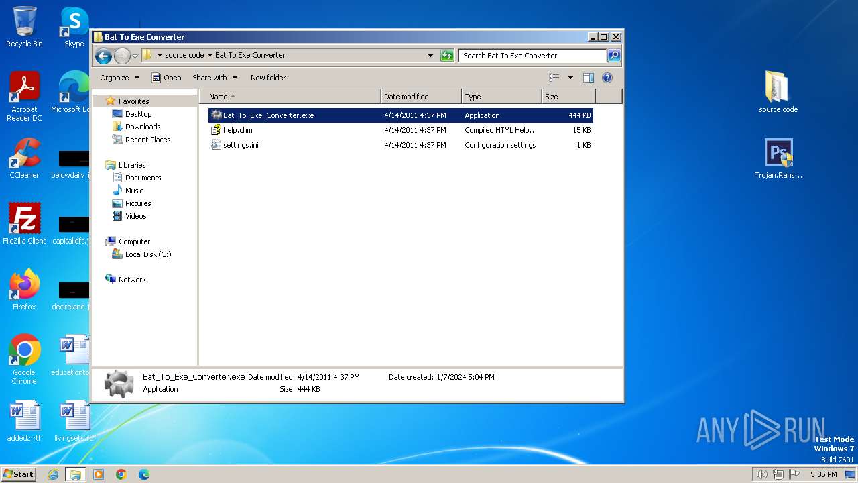Viewport: 858px width, 483px height.
Task: Open Explorer help question mark icon
Action: [607, 78]
